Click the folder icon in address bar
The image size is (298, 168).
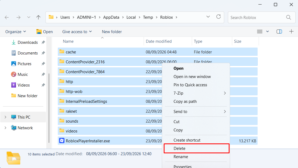point(51,17)
